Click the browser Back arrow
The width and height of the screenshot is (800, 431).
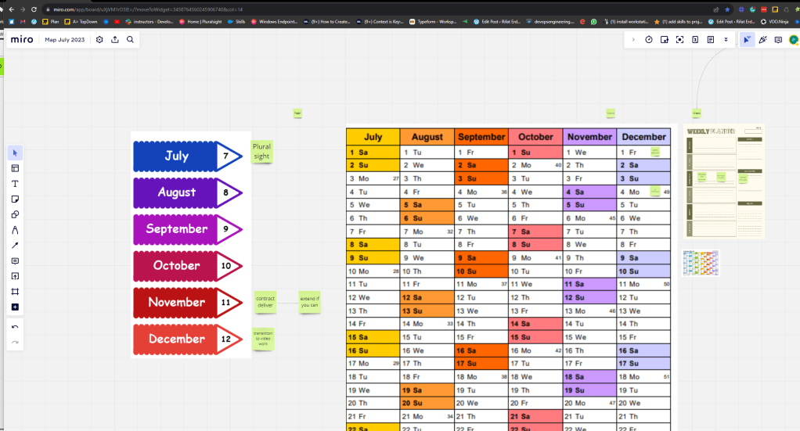[11, 9]
